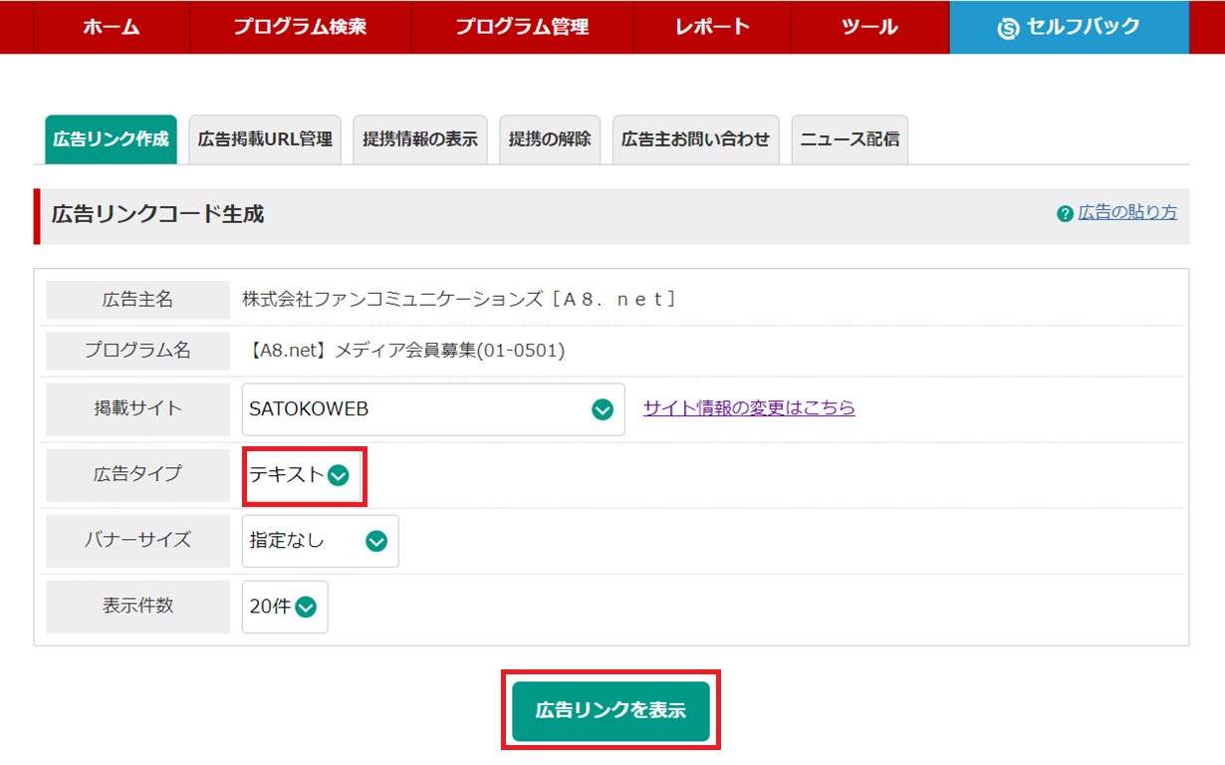Click the バナーサイズ dropdown chevron icon
1225x765 pixels.
pos(376,541)
